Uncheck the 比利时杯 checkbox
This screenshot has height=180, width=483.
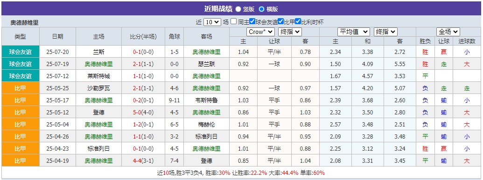pos(298,22)
